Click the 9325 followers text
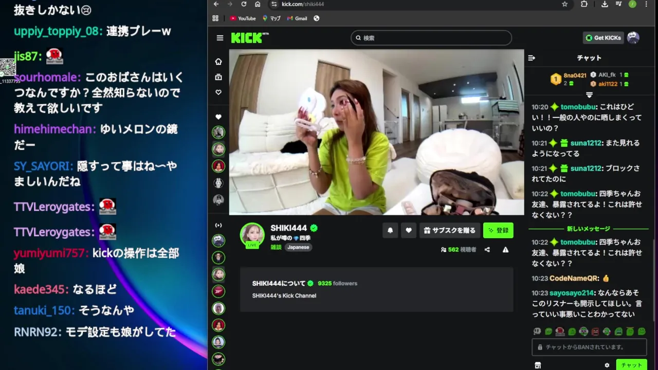The height and width of the screenshot is (370, 658). (x=337, y=283)
